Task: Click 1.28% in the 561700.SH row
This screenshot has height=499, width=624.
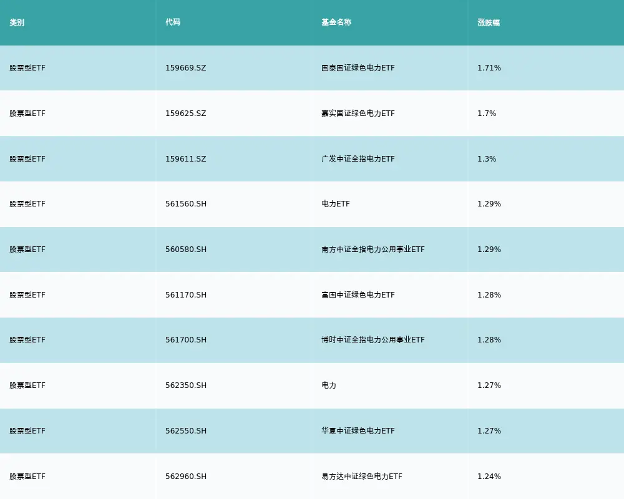Action: [489, 340]
